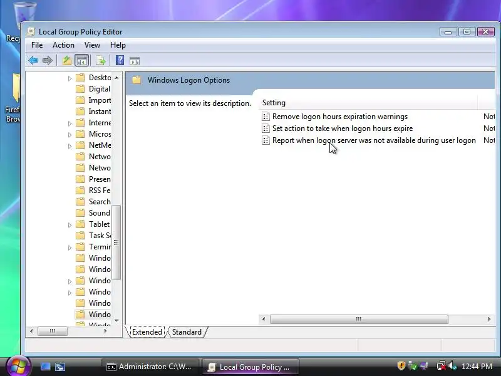Click the policy icon beside Set action to take
The width and height of the screenshot is (501, 376).
(266, 128)
